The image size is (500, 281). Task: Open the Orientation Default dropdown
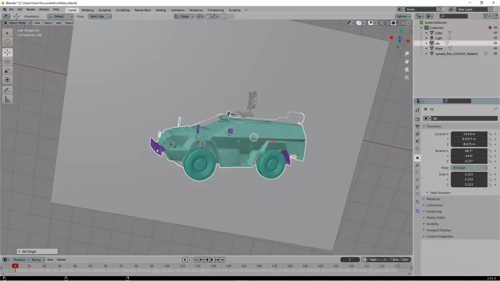coord(60,16)
